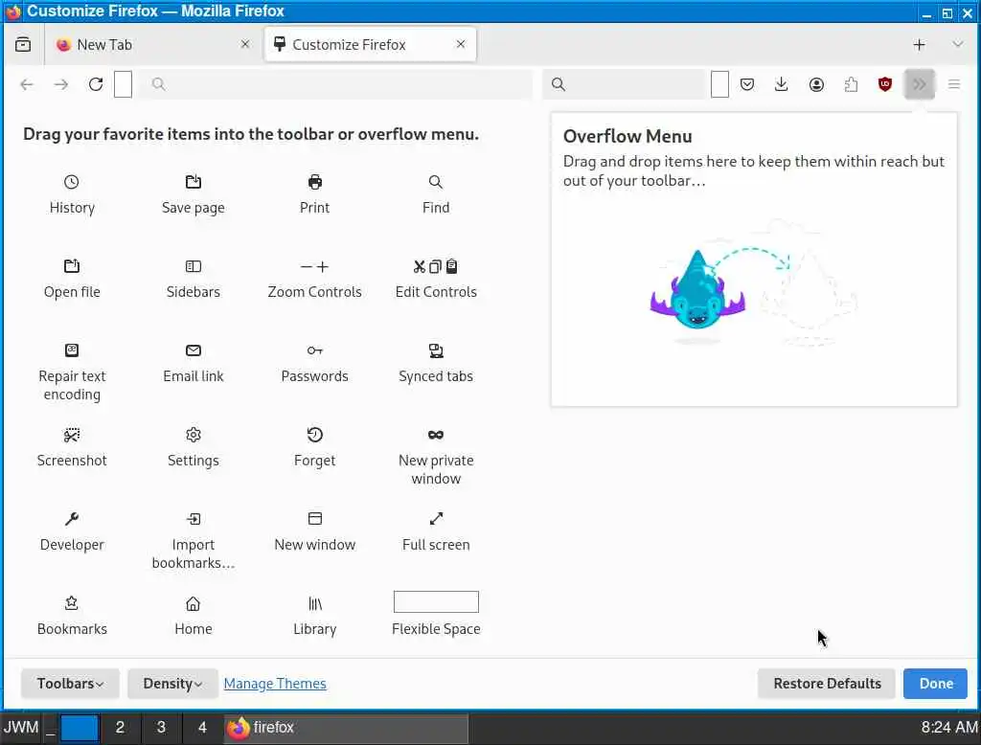Image resolution: width=981 pixels, height=745 pixels.
Task: Close the New Tab tab
Action: click(245, 44)
